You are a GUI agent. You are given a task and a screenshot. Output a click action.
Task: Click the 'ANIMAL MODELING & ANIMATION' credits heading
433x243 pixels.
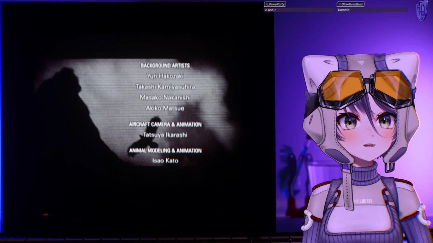tap(165, 151)
